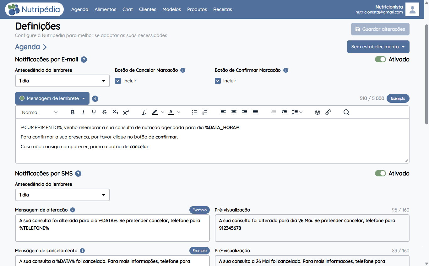Open user profile avatar

(x=412, y=9)
